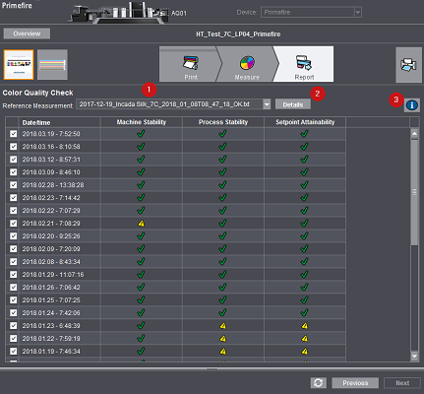This screenshot has height=394, width=424.
Task: Go back with the Previous button
Action: point(355,383)
